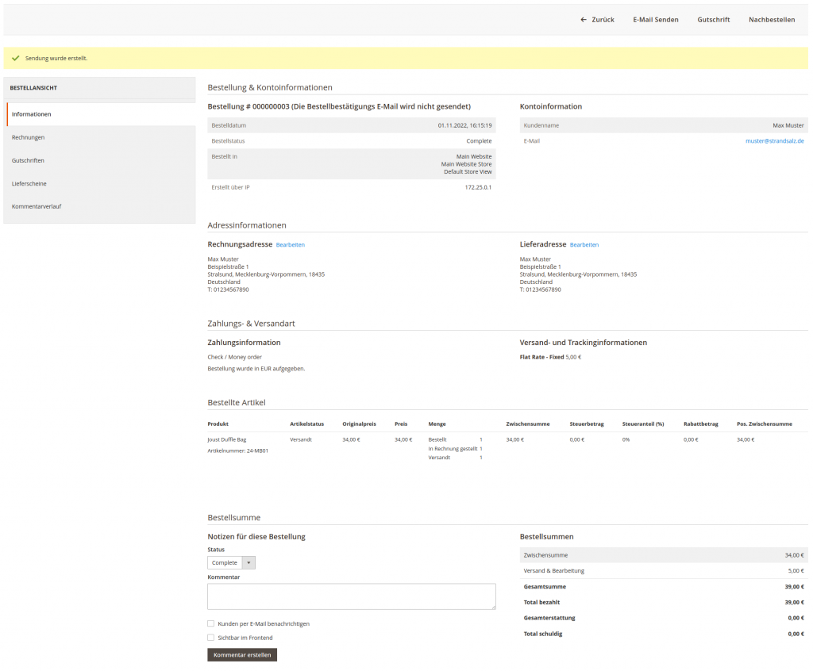
Task: Select the Informationen tab in sidebar
Action: pyautogui.click(x=32, y=114)
